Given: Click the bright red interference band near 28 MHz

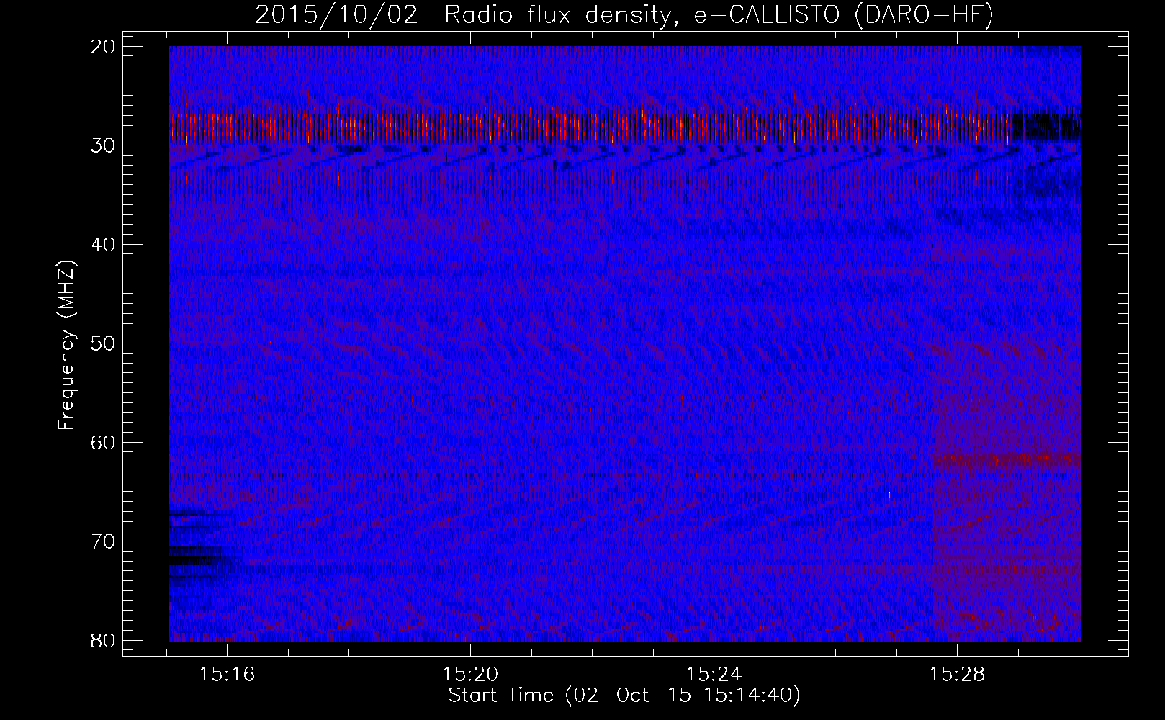Looking at the screenshot, I should (x=590, y=126).
